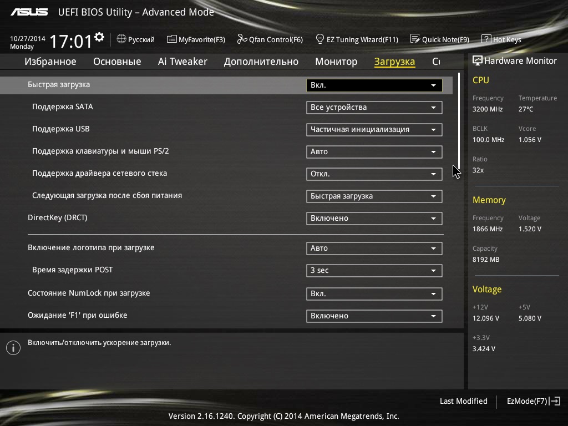This screenshot has height=426, width=568.
Task: Select the Поддержка SATA label
Action: pyautogui.click(x=63, y=107)
